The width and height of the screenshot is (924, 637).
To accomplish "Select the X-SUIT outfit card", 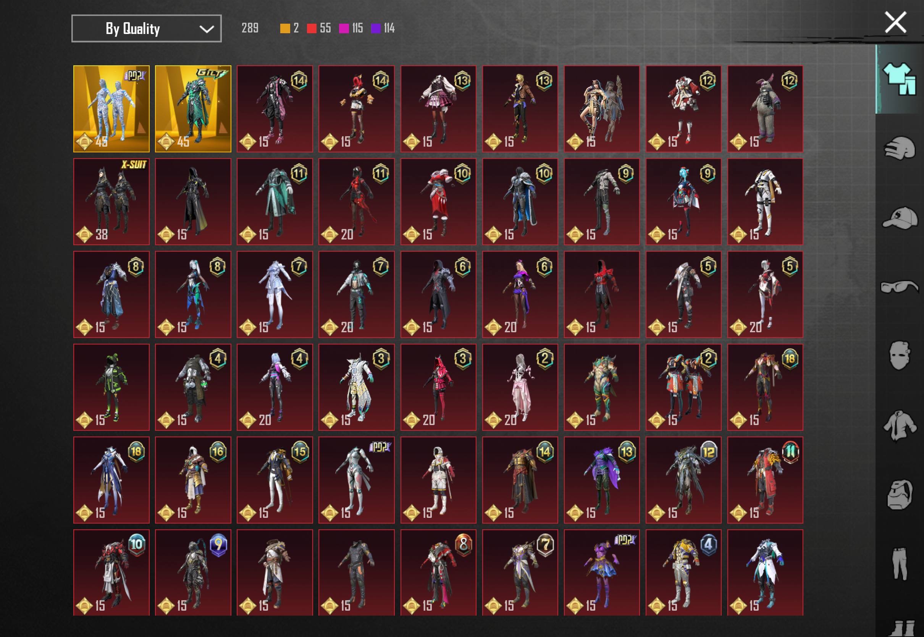I will (x=111, y=202).
